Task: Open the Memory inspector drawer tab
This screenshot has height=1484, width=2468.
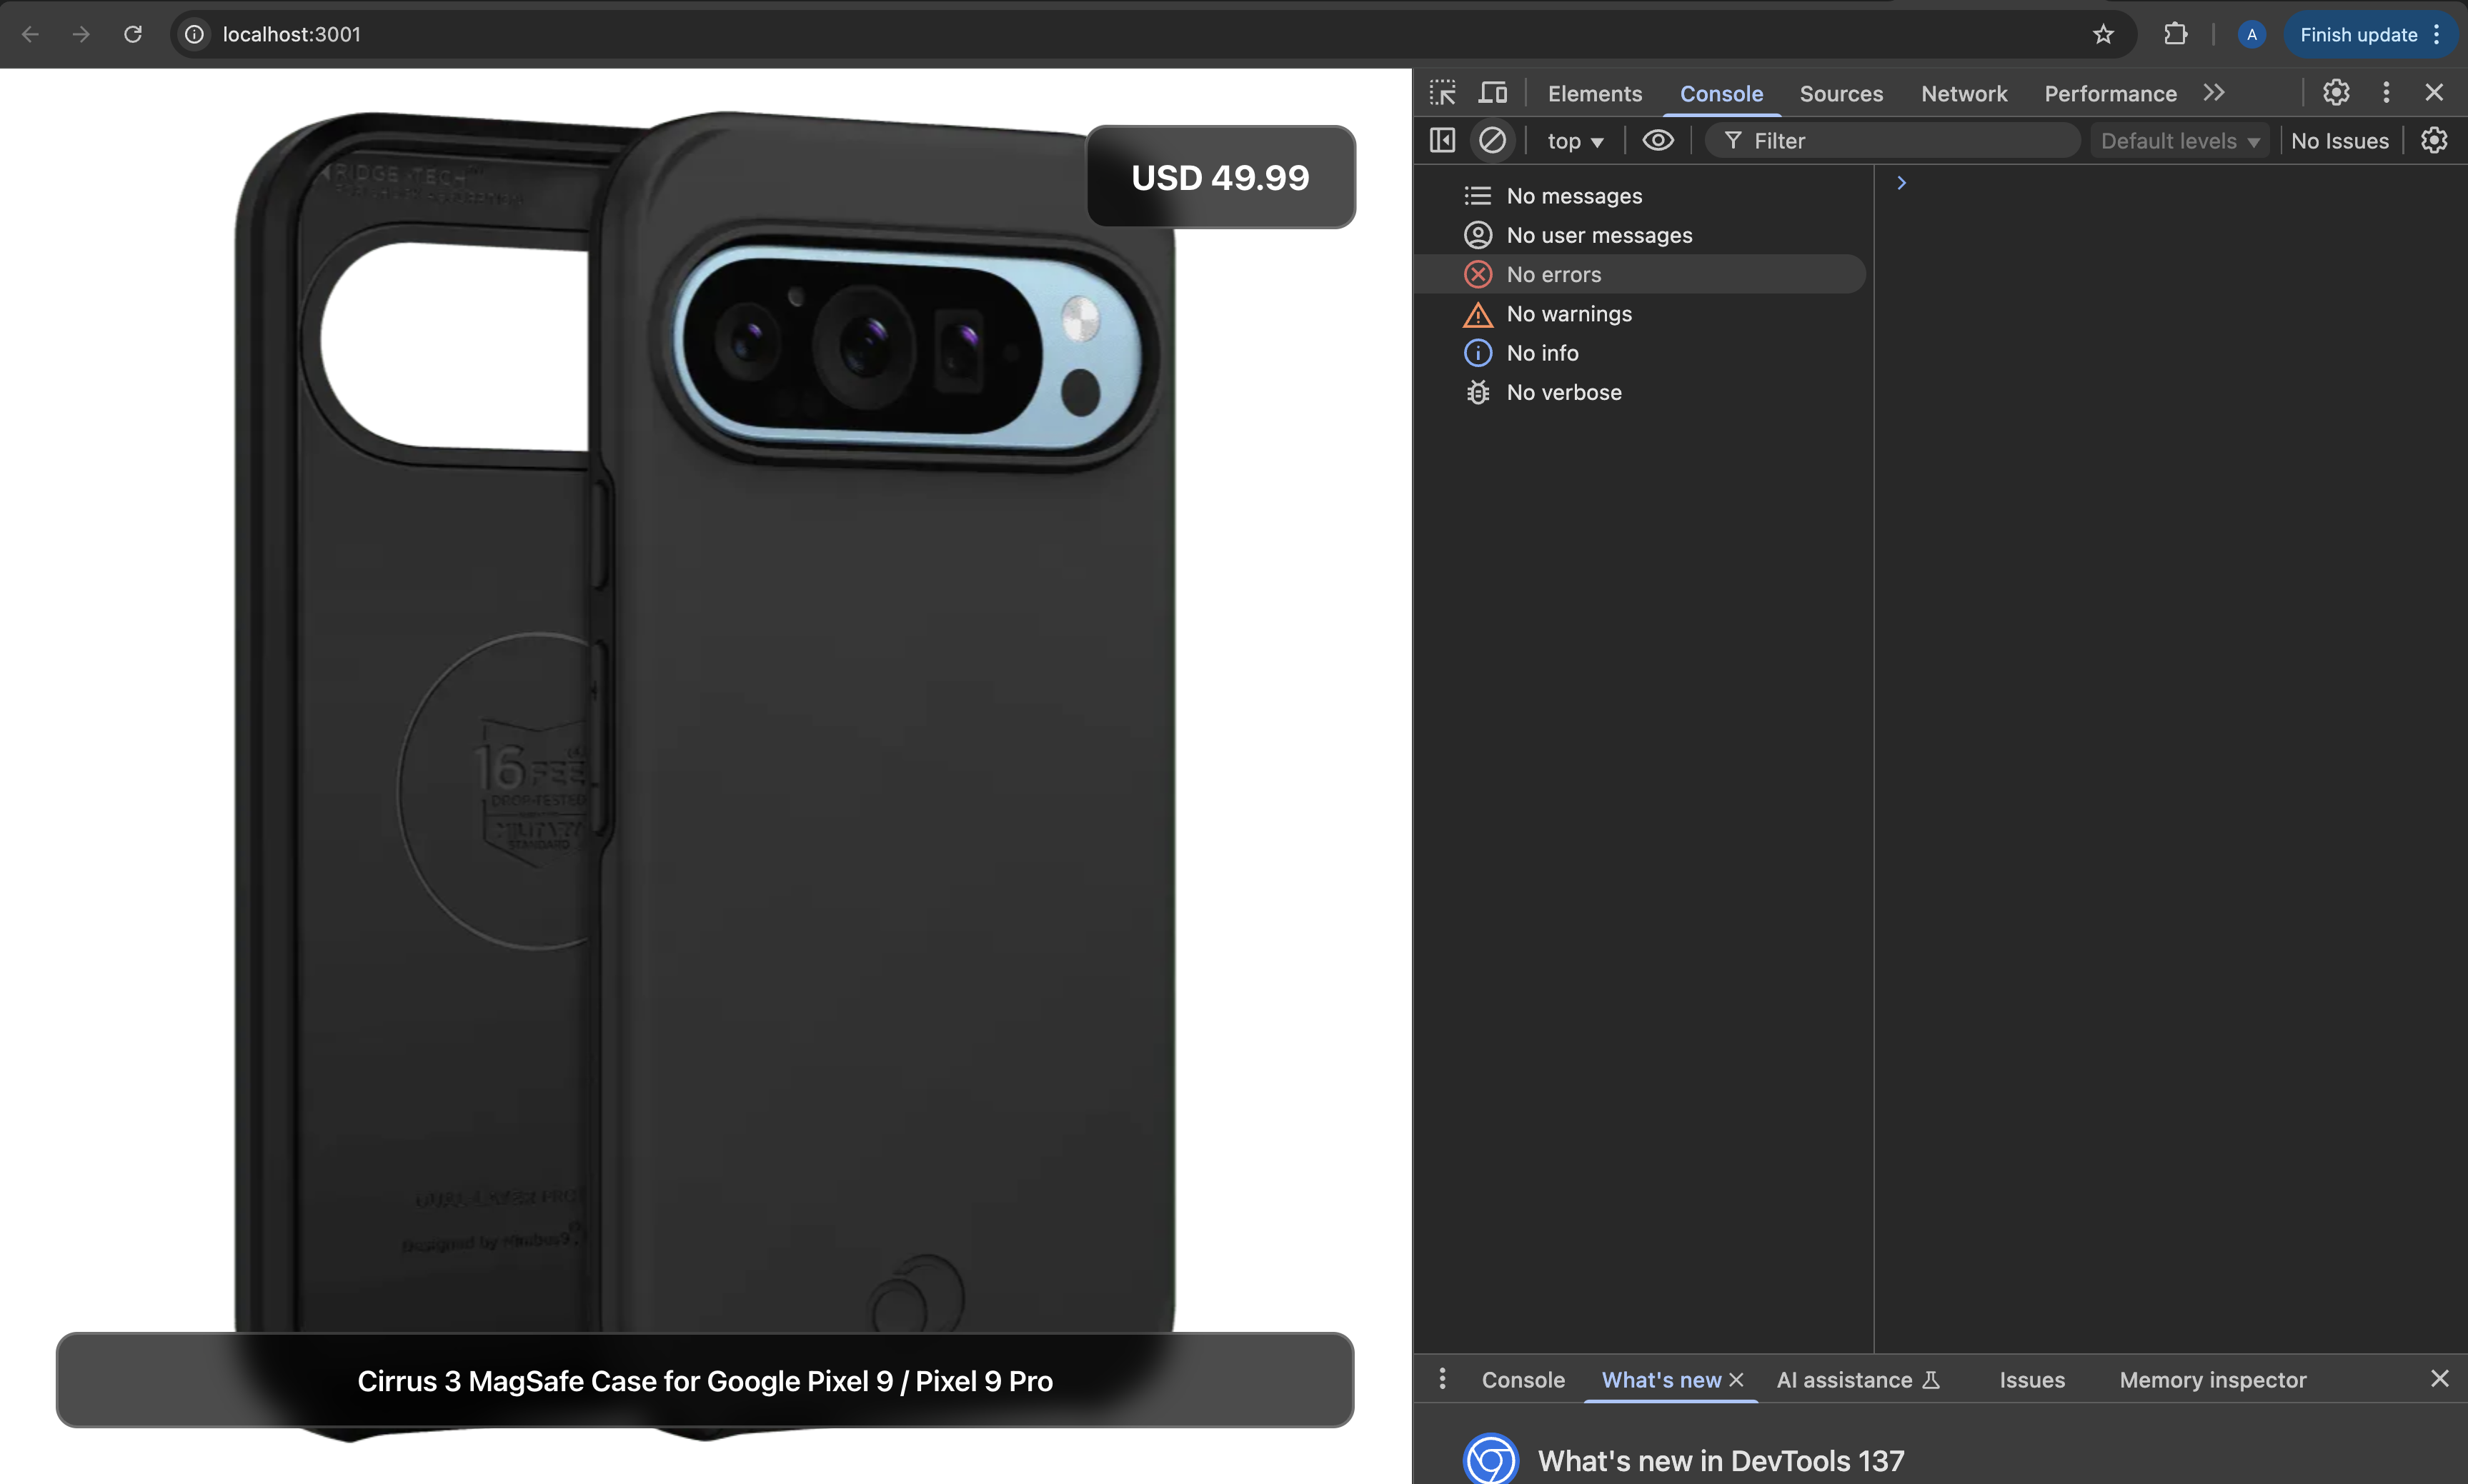Action: 2212,1380
